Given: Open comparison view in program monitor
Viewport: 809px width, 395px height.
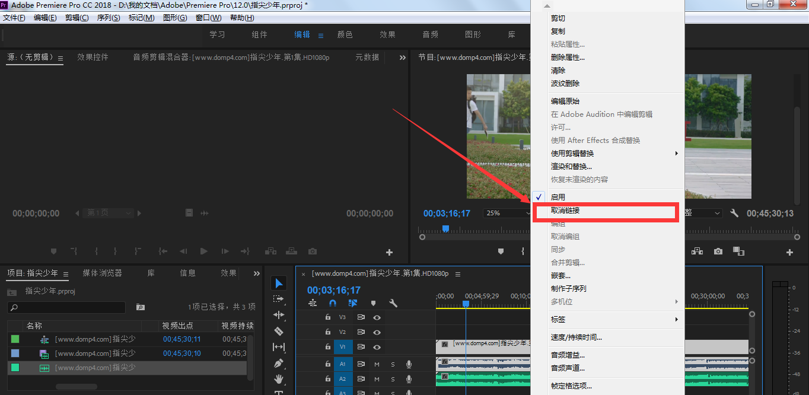Looking at the screenshot, I should (x=738, y=251).
